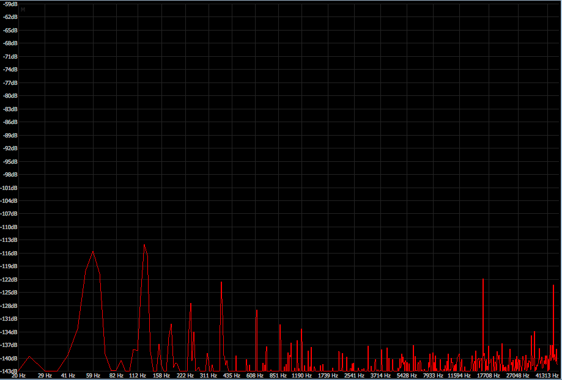
Task: Select the -101dB axis label
Action: (x=9, y=188)
